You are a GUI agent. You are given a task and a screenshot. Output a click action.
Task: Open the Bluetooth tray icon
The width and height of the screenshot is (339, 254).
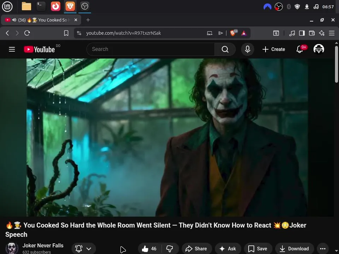click(289, 7)
